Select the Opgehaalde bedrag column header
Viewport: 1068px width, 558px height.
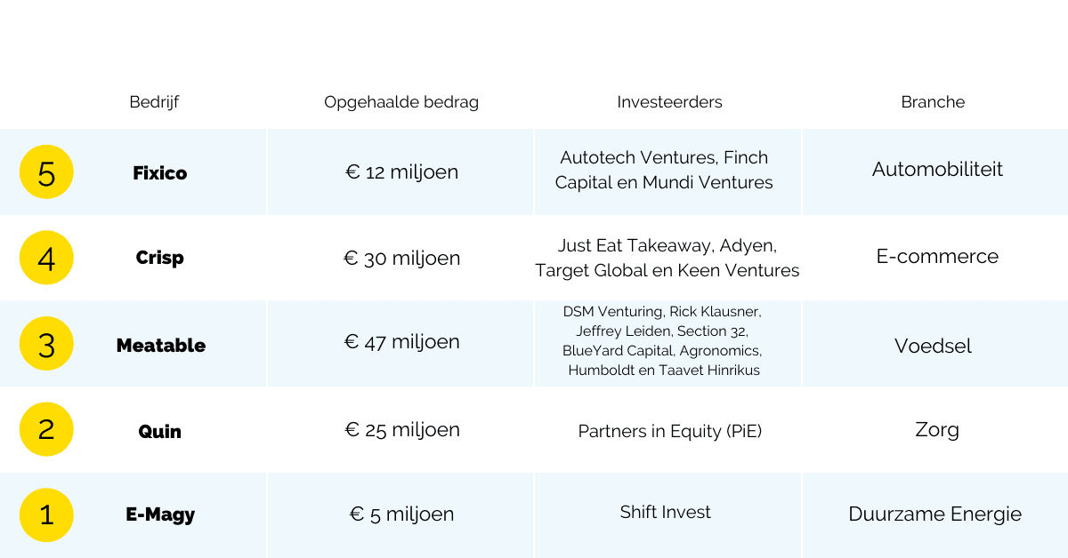click(401, 102)
